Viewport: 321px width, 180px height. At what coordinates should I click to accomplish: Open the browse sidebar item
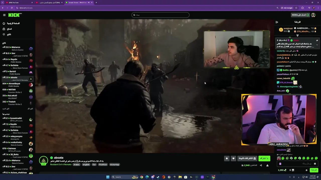(x=7, y=29)
